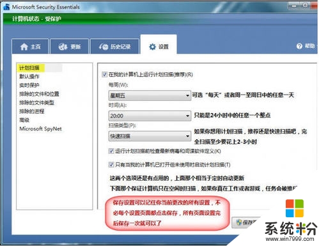
Task: Select 实时保护 in the settings list
Action: 29,85
